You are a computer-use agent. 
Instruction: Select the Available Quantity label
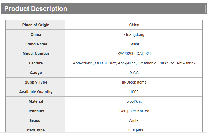click(36, 92)
